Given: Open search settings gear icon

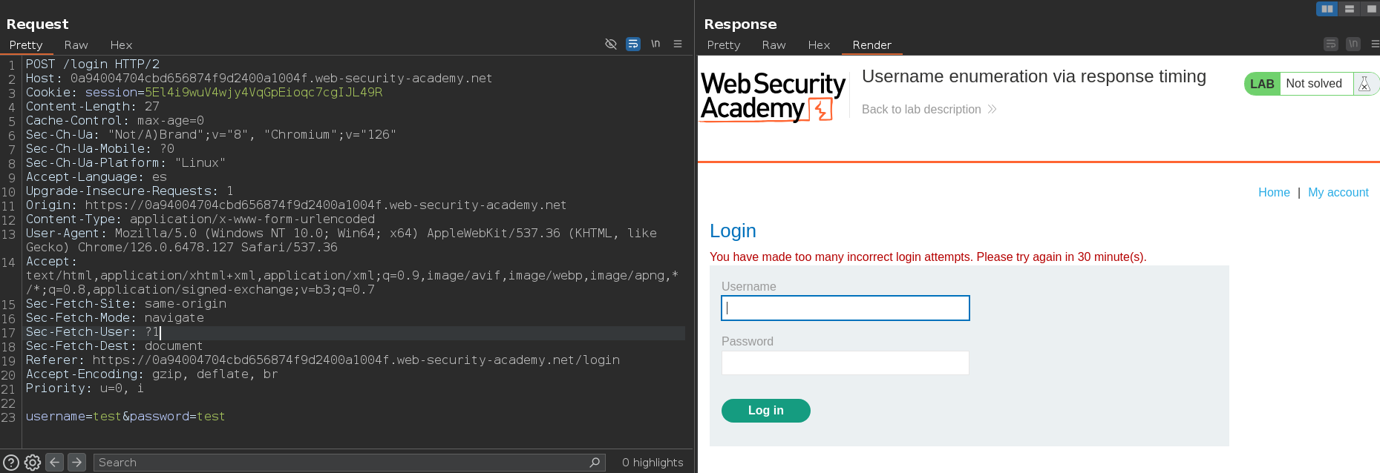Looking at the screenshot, I should [33, 463].
